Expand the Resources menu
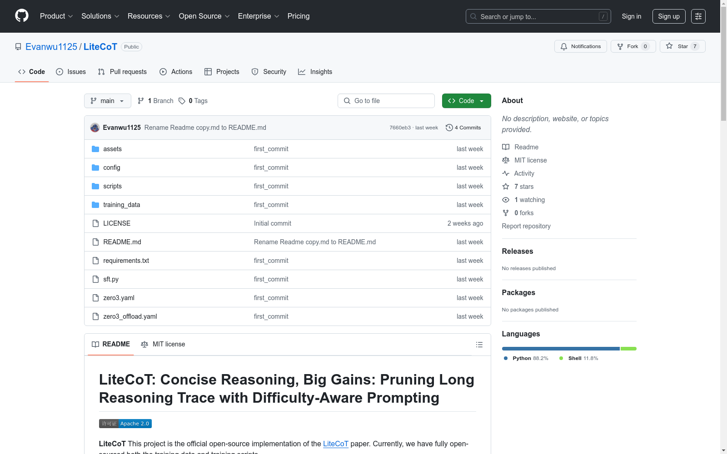727x454 pixels. [149, 16]
